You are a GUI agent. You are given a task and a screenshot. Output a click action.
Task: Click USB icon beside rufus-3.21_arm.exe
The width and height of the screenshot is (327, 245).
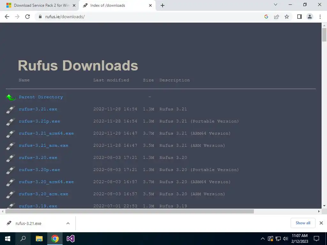pos(11,146)
